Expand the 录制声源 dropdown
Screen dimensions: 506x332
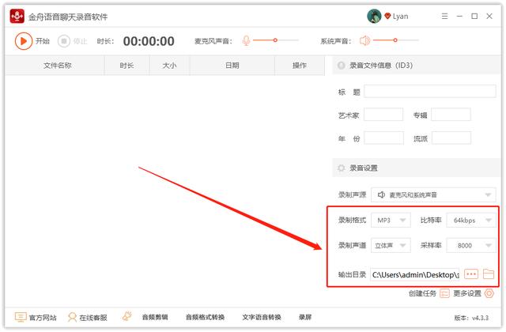tap(434, 194)
